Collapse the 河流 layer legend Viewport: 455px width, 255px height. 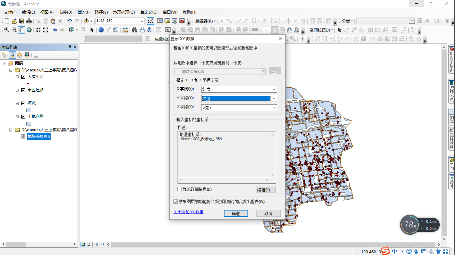point(17,103)
